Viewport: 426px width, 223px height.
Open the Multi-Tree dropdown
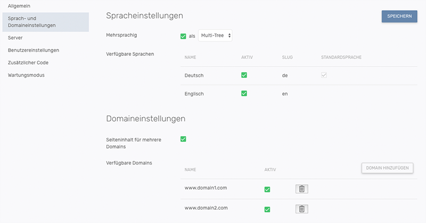216,36
